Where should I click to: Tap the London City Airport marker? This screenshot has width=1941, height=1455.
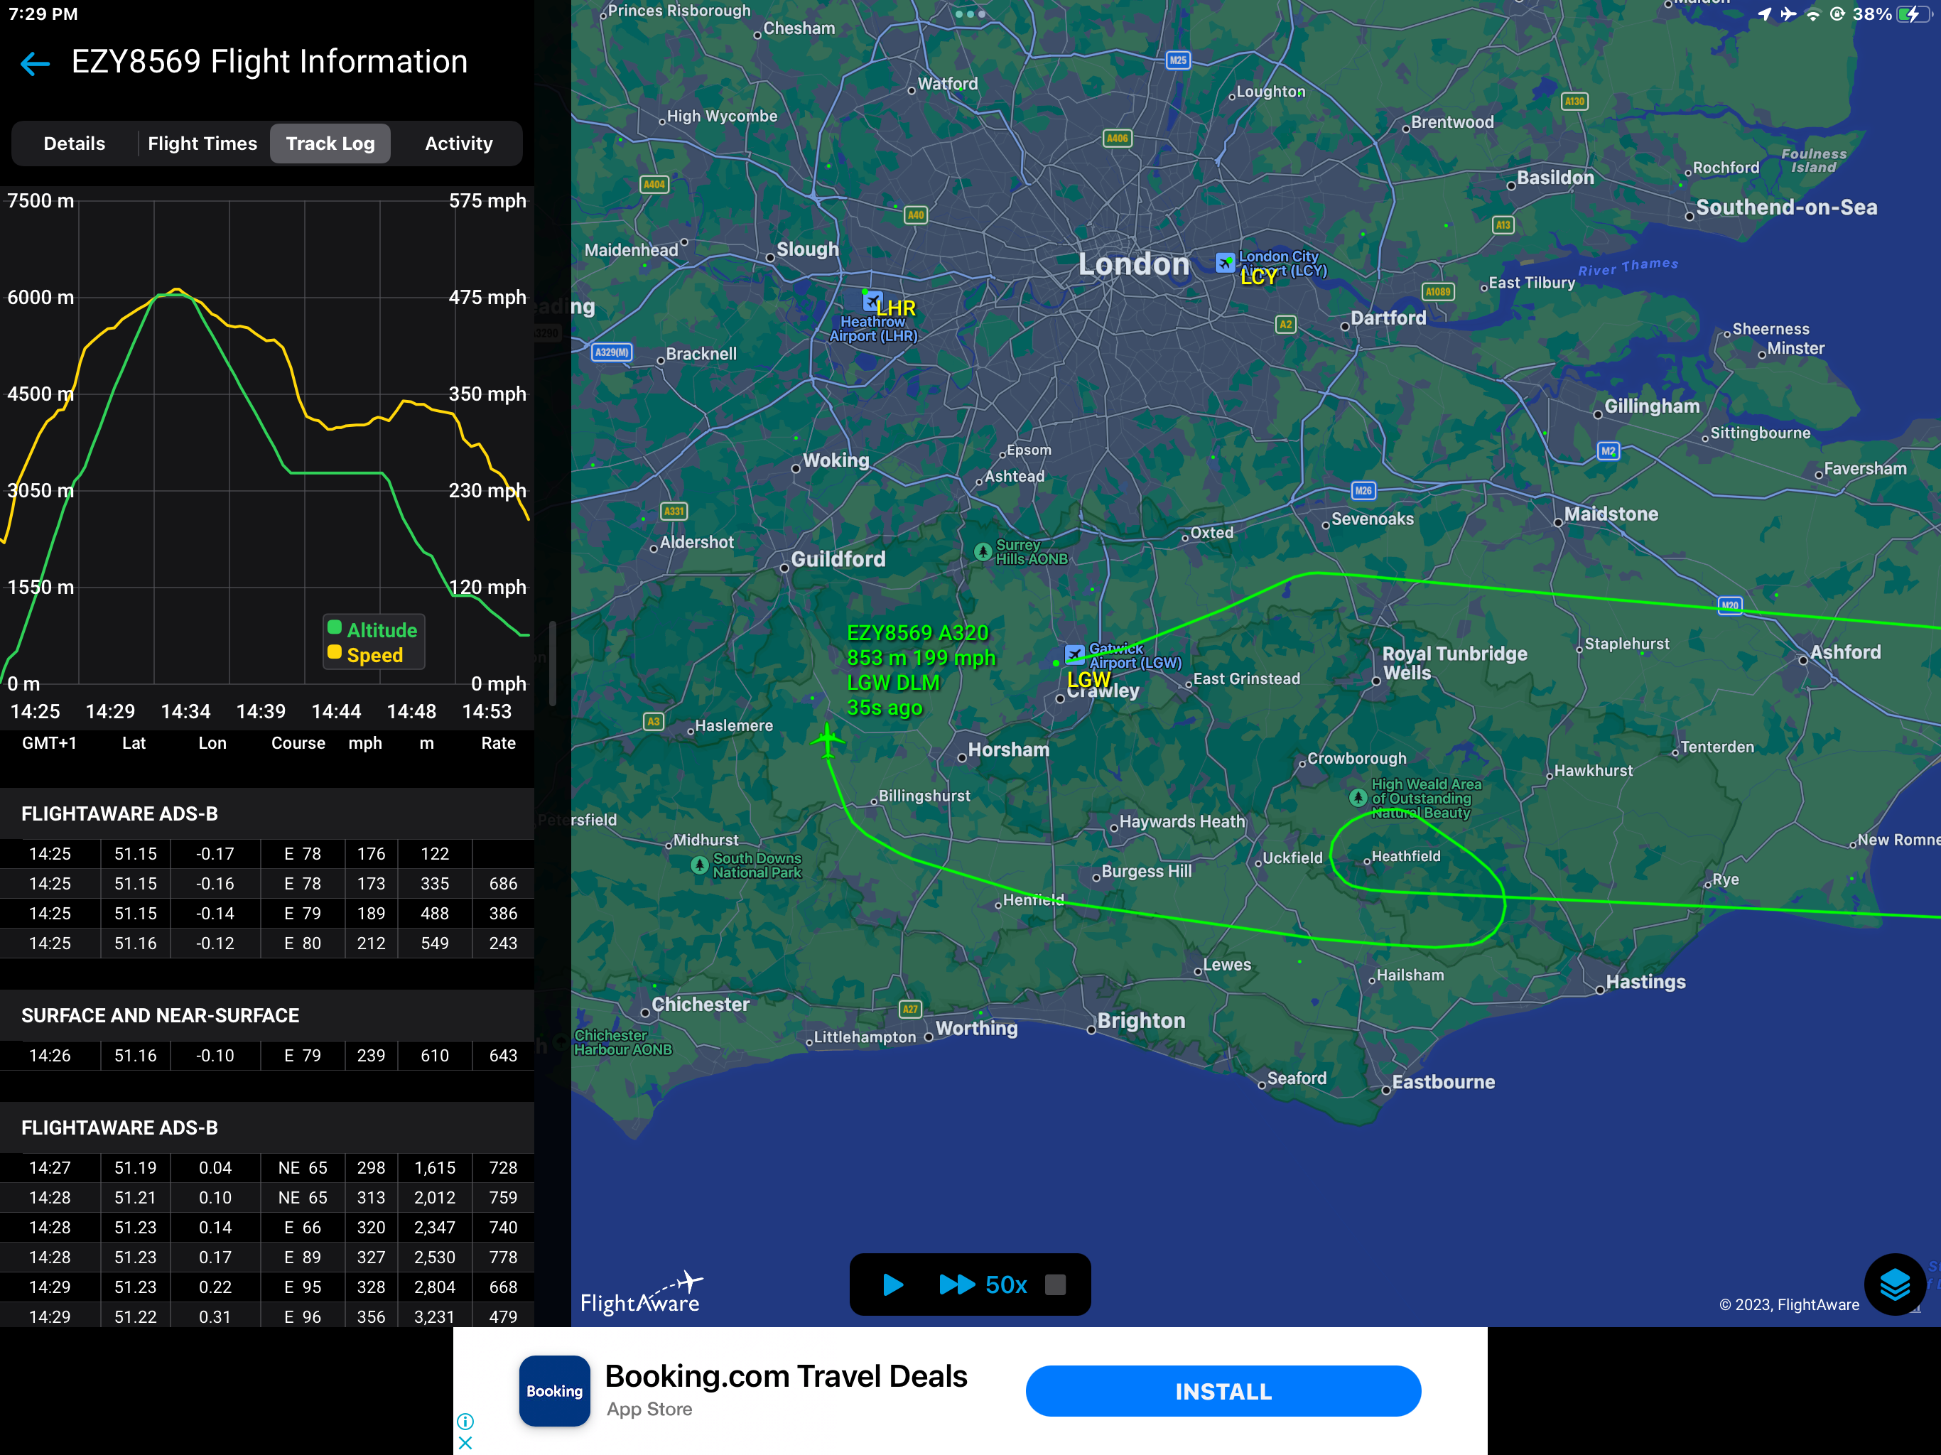[x=1225, y=262]
